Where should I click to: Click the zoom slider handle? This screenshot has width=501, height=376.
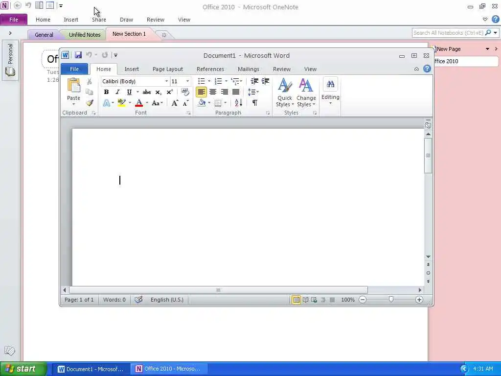(x=391, y=299)
